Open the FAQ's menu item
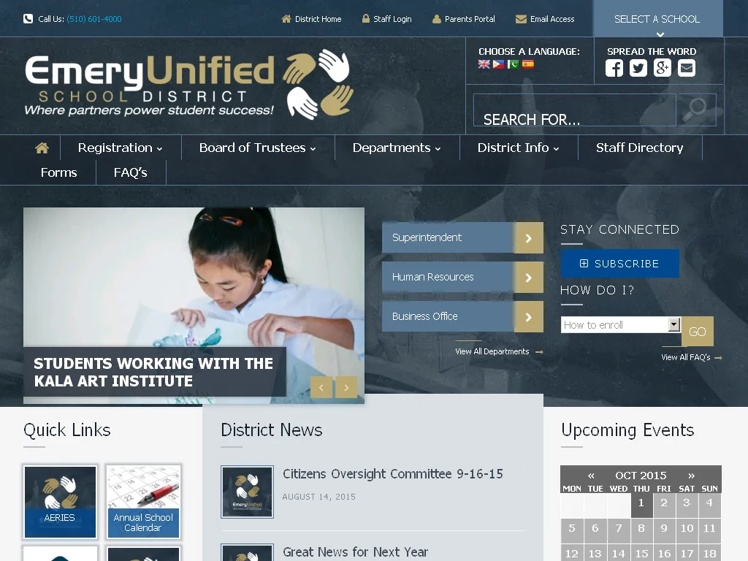Screen dimensions: 748x561 130,172
